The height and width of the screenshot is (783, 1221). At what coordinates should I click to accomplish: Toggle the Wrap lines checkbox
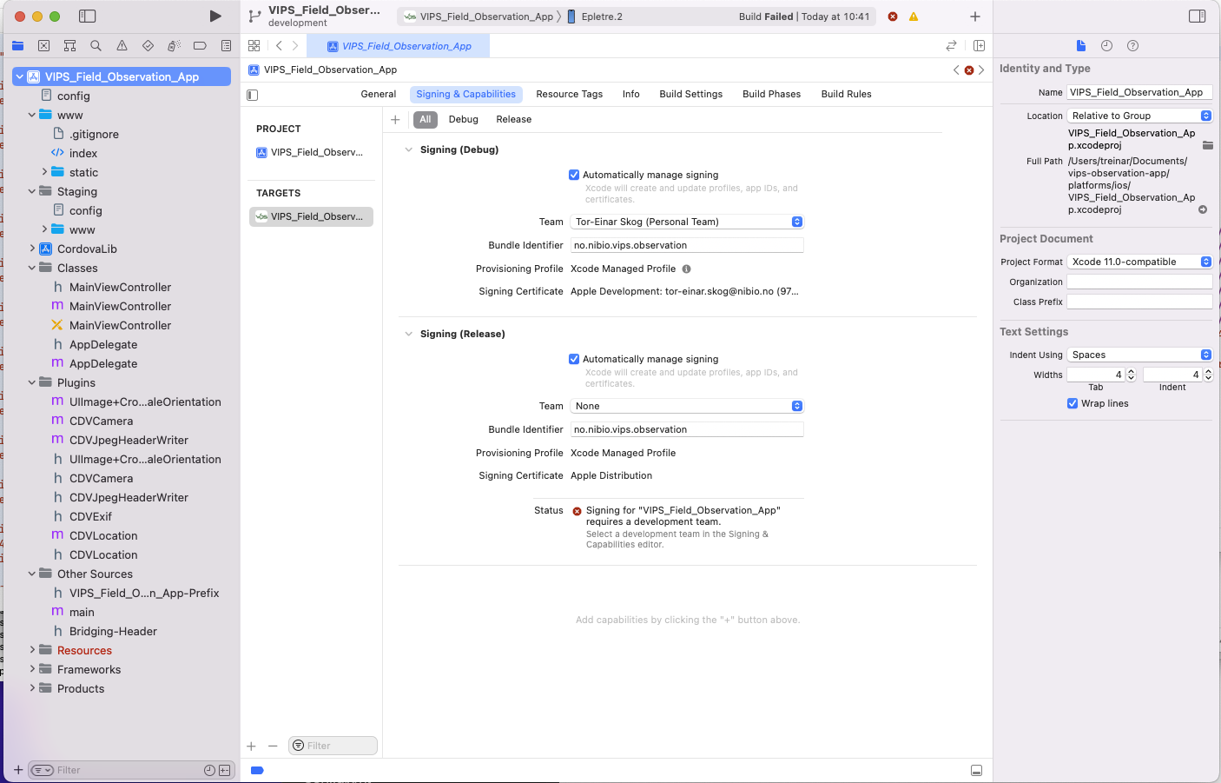click(1072, 403)
